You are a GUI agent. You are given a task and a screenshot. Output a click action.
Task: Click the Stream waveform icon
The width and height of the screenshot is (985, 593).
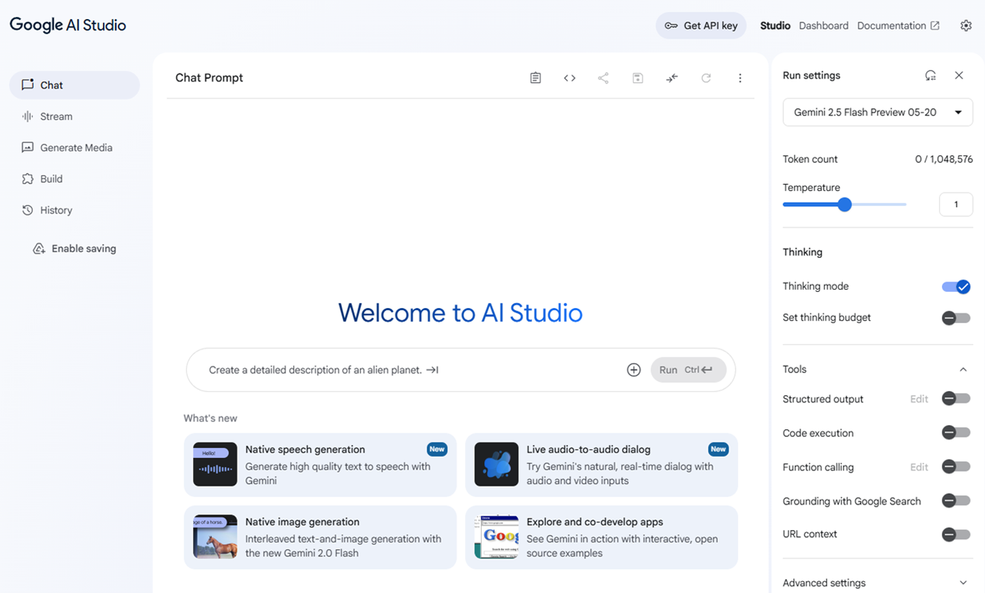27,116
